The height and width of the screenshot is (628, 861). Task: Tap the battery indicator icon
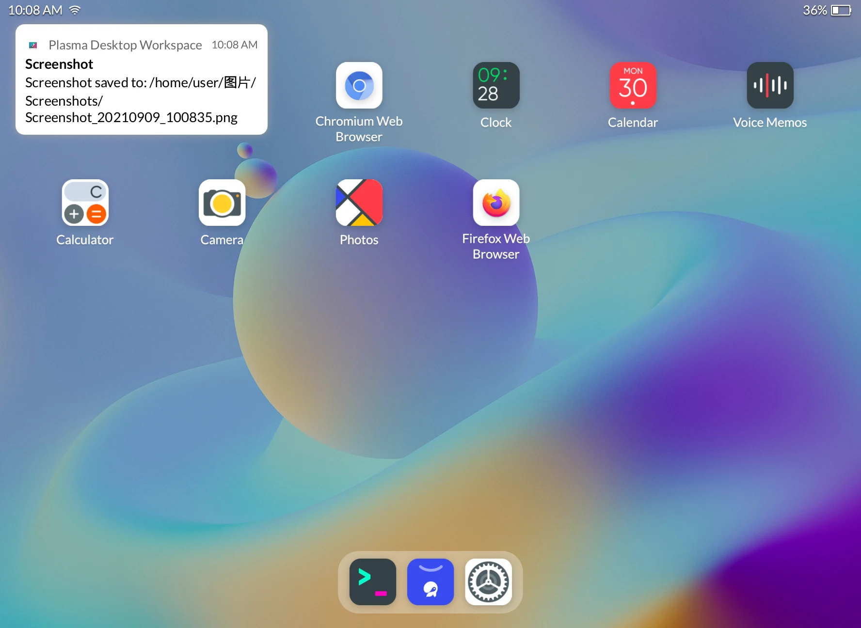841,10
